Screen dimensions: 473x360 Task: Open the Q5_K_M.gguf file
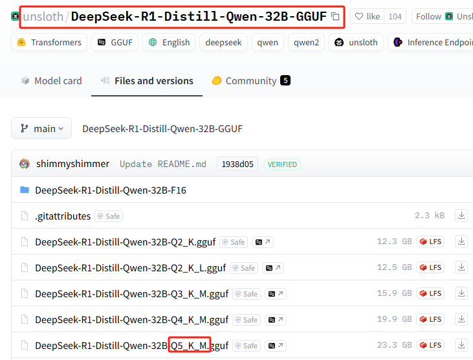pyautogui.click(x=131, y=346)
